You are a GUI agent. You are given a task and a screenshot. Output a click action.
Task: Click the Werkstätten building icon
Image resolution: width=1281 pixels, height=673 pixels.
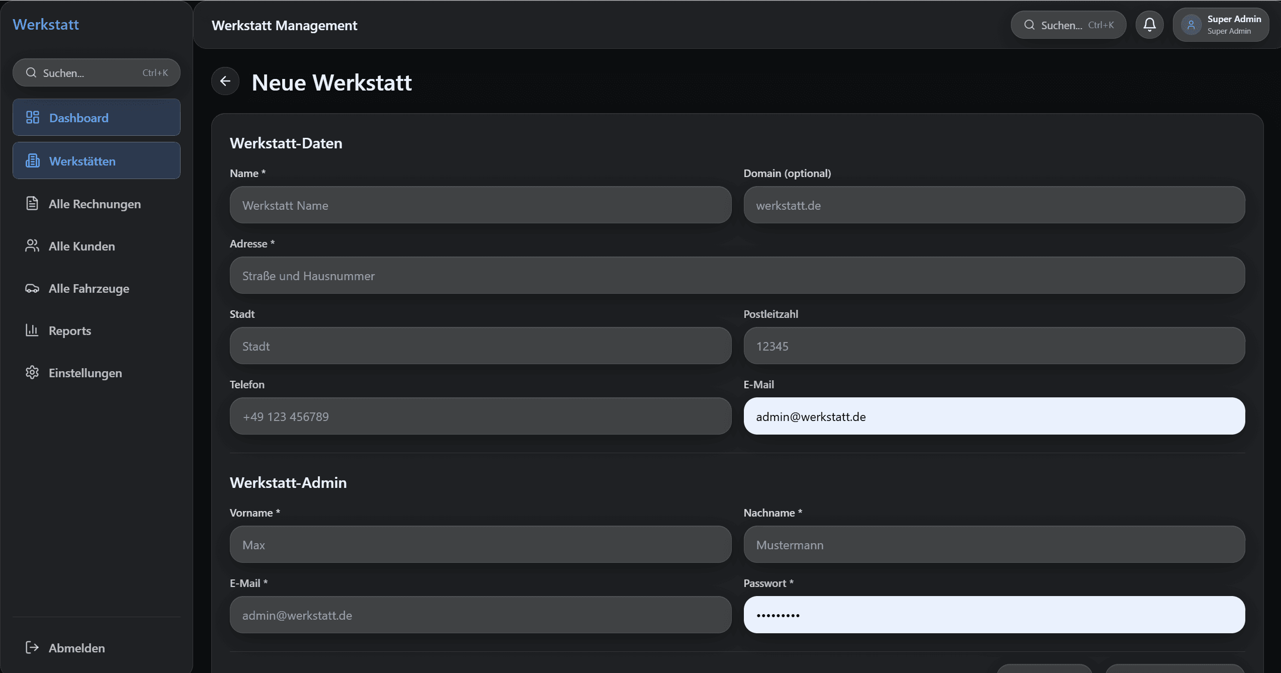(x=33, y=161)
